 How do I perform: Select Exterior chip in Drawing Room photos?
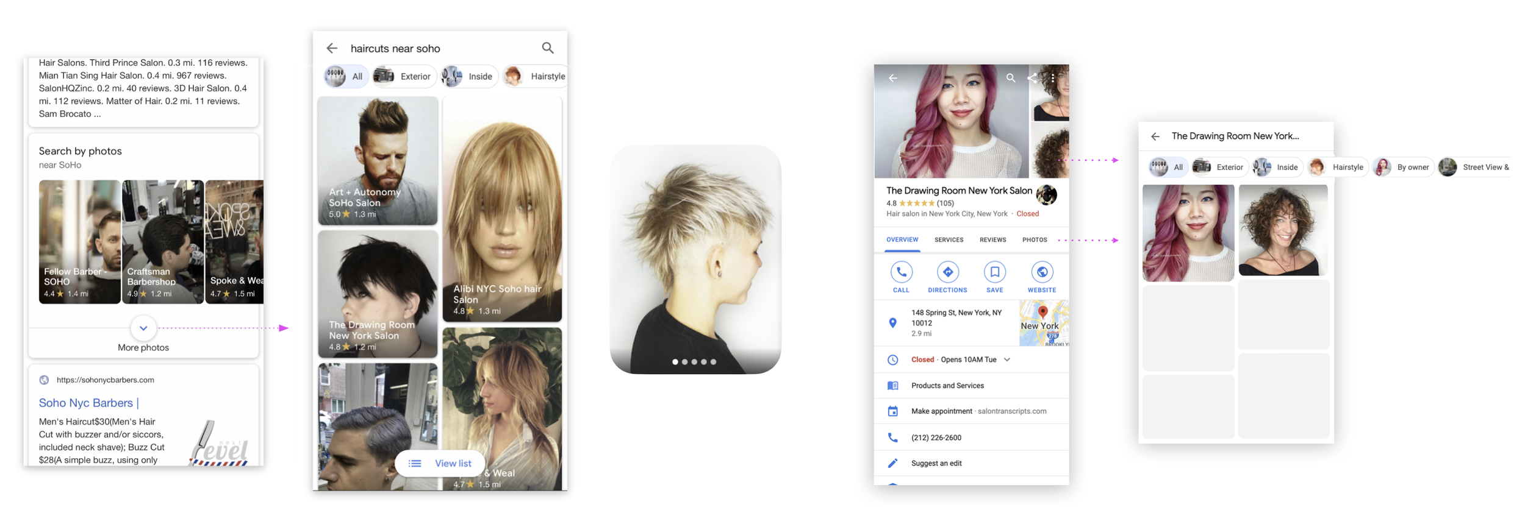tap(1219, 167)
